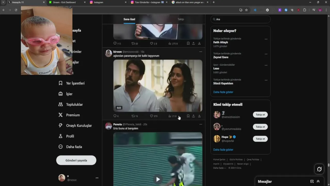Download media from the top post

pyautogui.click(x=199, y=43)
